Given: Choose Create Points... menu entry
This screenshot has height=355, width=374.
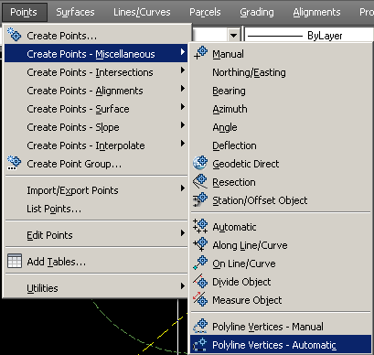Looking at the screenshot, I should point(96,36).
